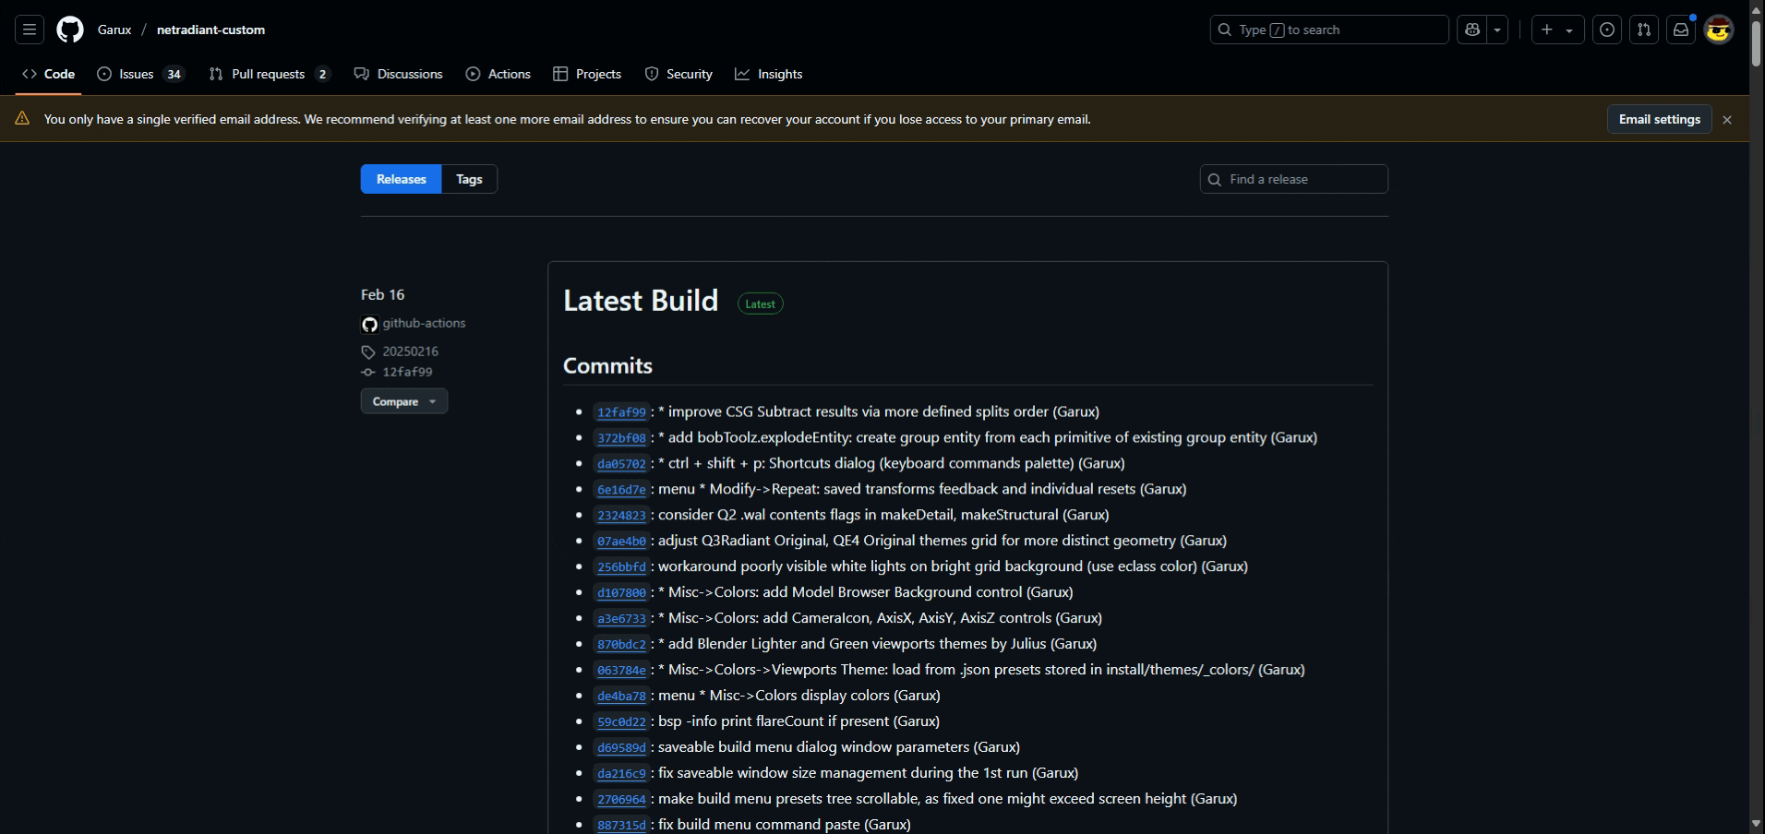The image size is (1765, 834).
Task: Click the GitHub logo home icon
Action: point(70,30)
